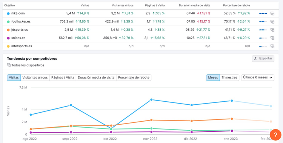Screen dimensions: 283x143
Task: Sort by Porcentaje de rebote header
Action: (237, 5)
